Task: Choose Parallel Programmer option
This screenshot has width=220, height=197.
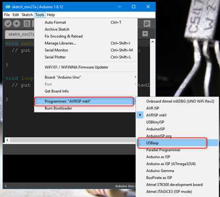Action: (177, 150)
